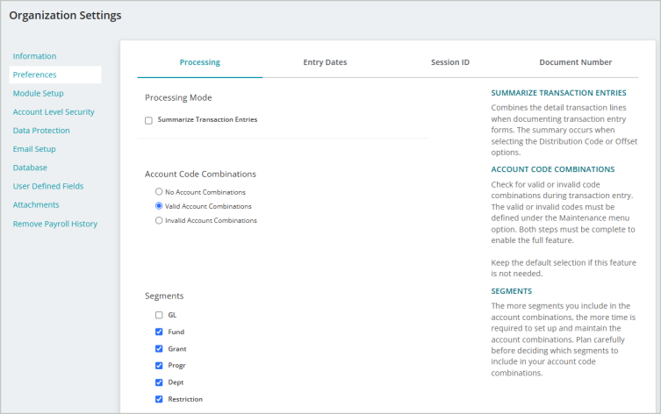This screenshot has height=414, width=661.
Task: Enable the GL segment checkbox
Action: click(159, 315)
